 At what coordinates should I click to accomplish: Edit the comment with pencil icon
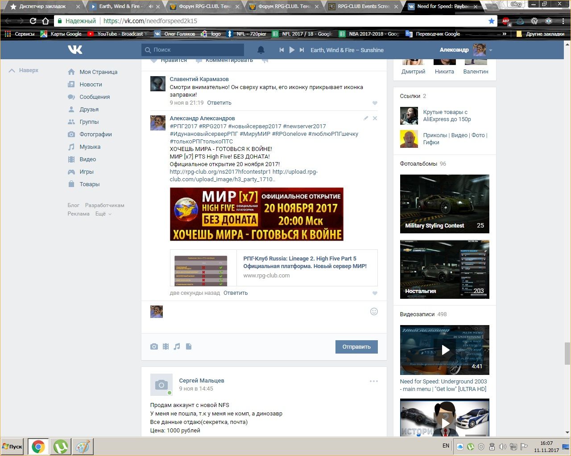[366, 118]
